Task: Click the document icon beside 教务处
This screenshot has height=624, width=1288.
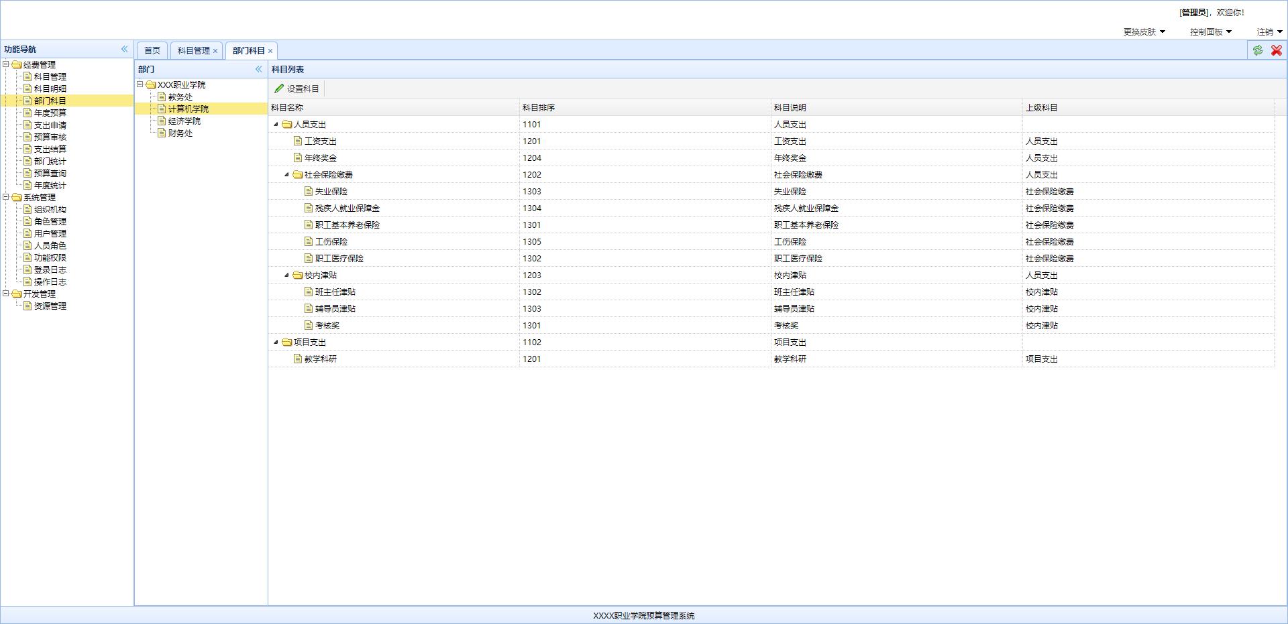Action: [x=162, y=97]
